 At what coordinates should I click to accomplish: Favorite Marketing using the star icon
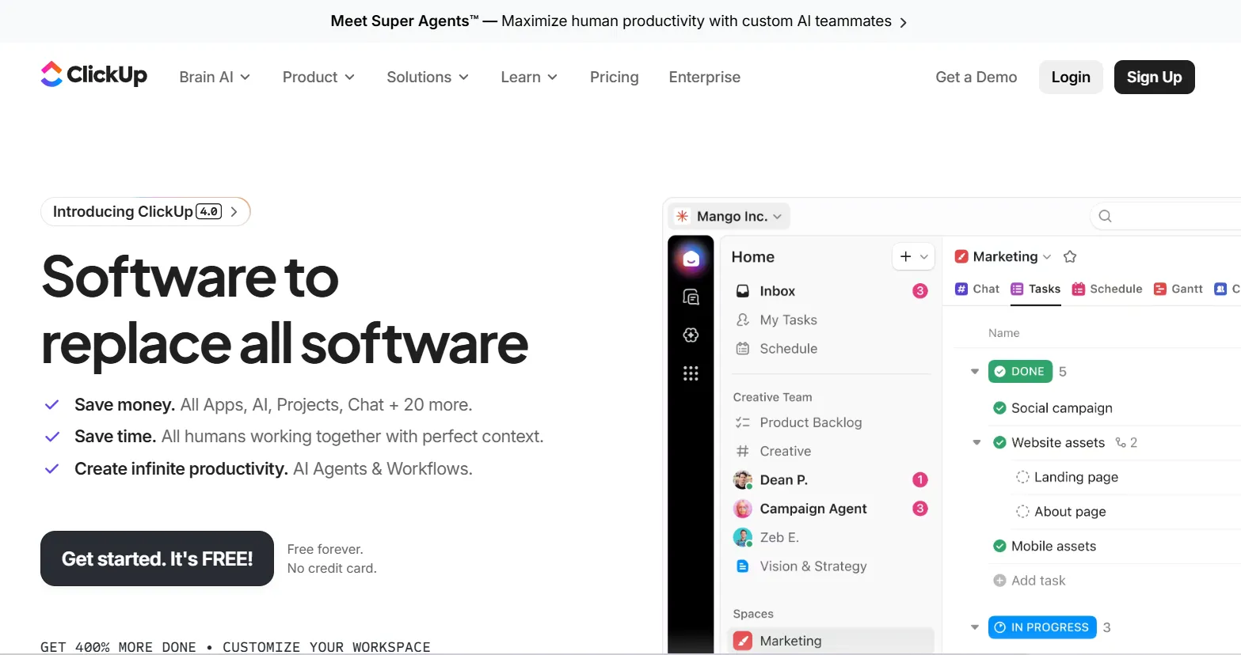point(1070,256)
